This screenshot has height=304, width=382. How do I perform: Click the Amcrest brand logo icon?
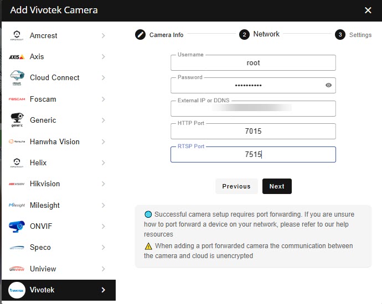pos(17,36)
